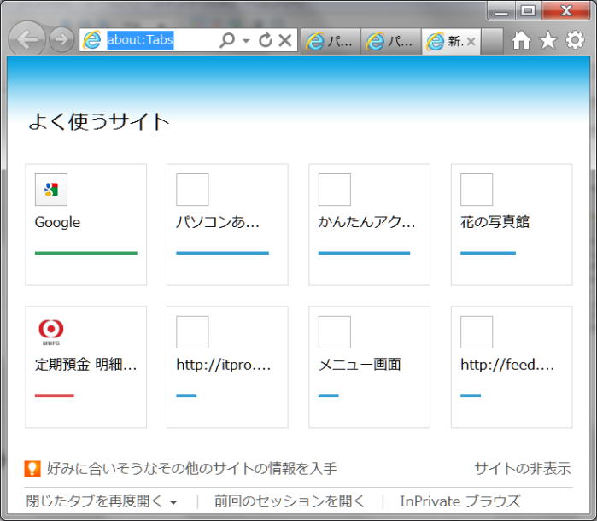Click the orange lightbulb suggestion icon
The width and height of the screenshot is (597, 521).
[x=32, y=468]
